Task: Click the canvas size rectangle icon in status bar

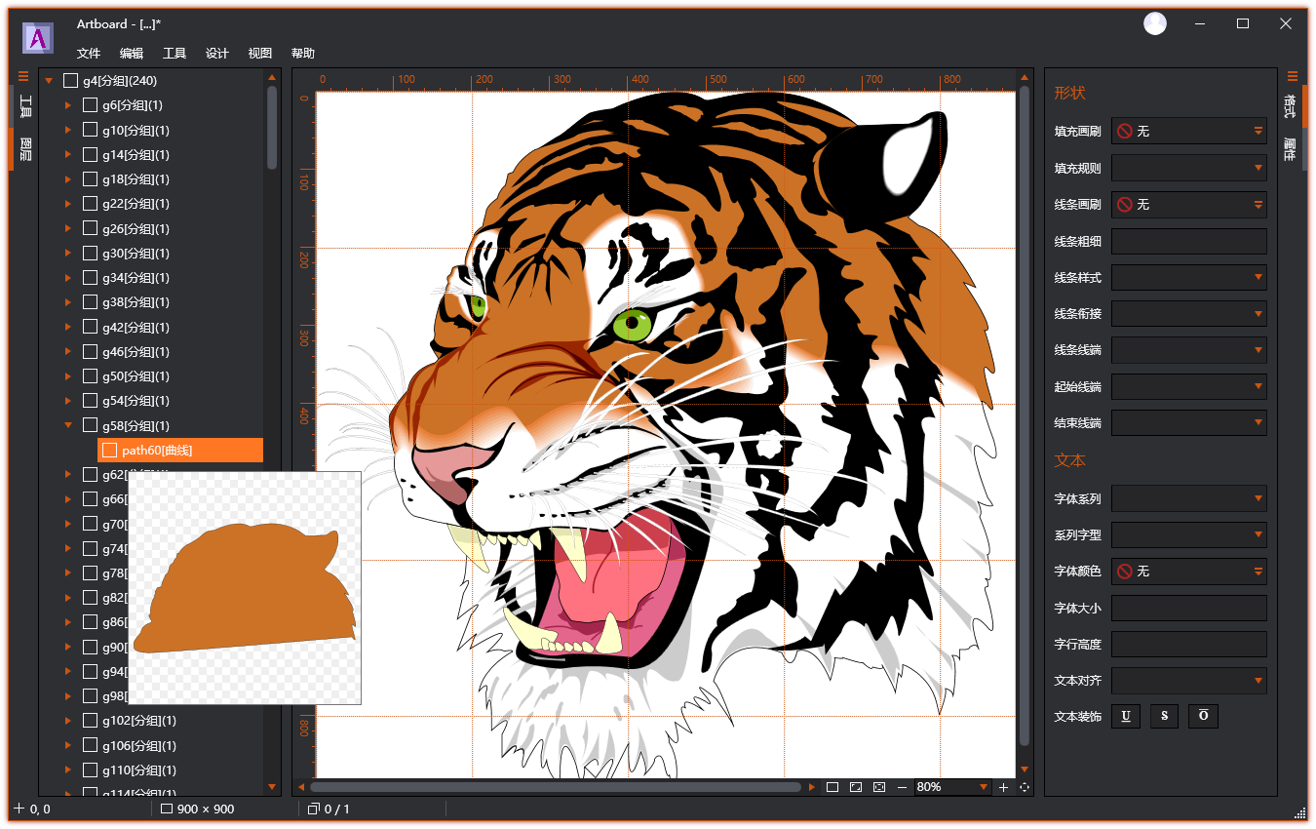Action: [x=167, y=809]
